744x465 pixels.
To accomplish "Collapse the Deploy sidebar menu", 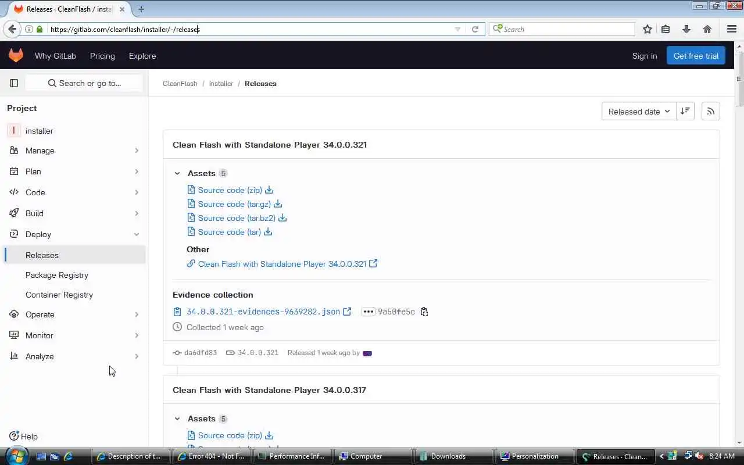I will pos(74,234).
